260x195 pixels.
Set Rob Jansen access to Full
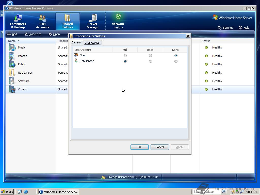click(x=125, y=61)
